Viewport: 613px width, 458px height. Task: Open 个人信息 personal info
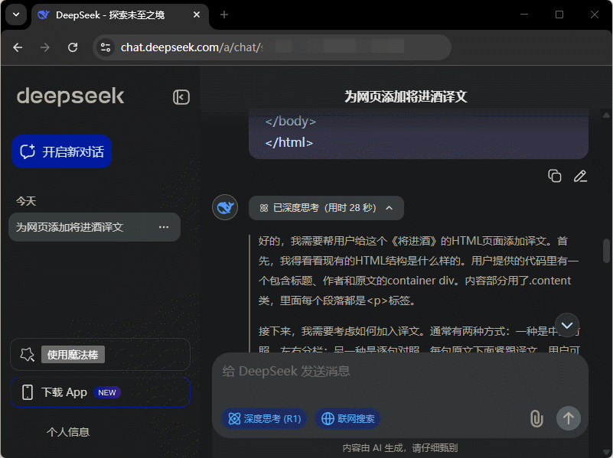click(68, 432)
